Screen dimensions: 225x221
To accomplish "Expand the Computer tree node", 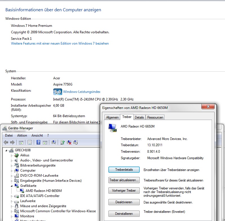I will coord(12,171).
